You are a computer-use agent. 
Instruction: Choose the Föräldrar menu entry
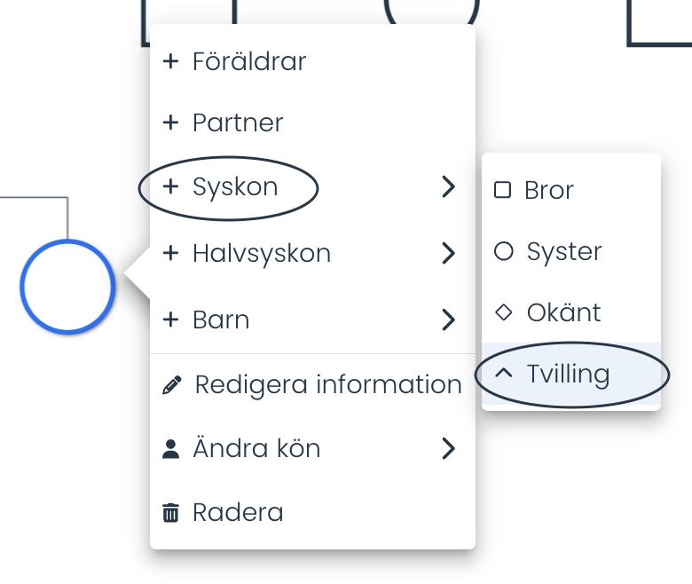[x=312, y=61]
